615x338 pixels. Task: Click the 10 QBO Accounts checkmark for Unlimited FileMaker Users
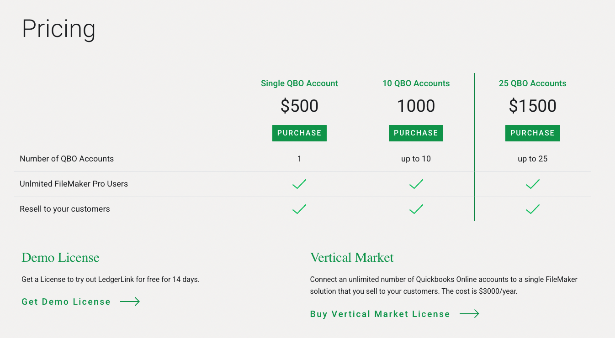pyautogui.click(x=416, y=184)
